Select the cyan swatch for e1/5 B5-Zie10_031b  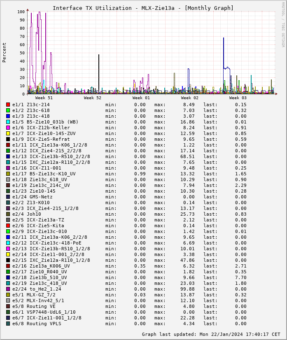tap(8, 122)
